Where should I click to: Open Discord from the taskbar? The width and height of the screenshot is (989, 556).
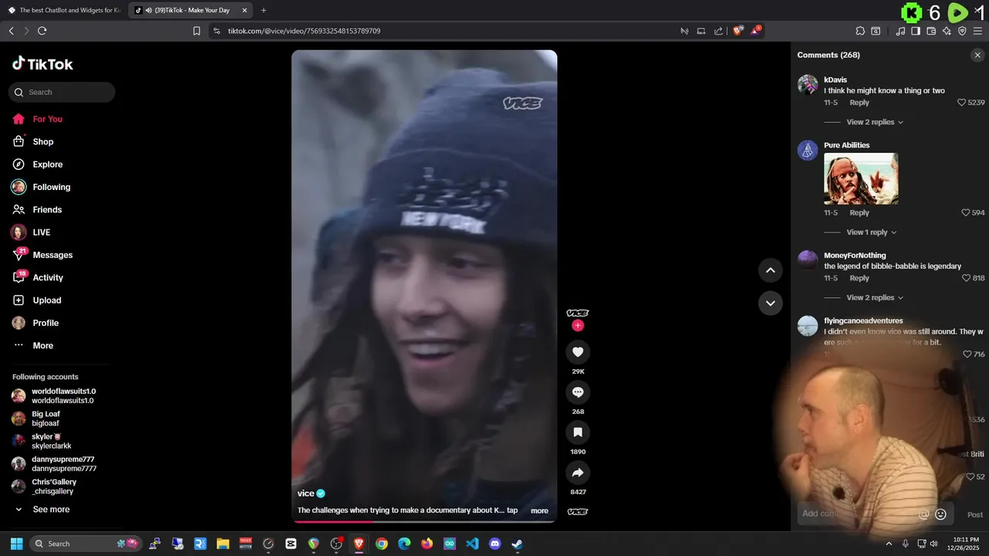click(494, 544)
